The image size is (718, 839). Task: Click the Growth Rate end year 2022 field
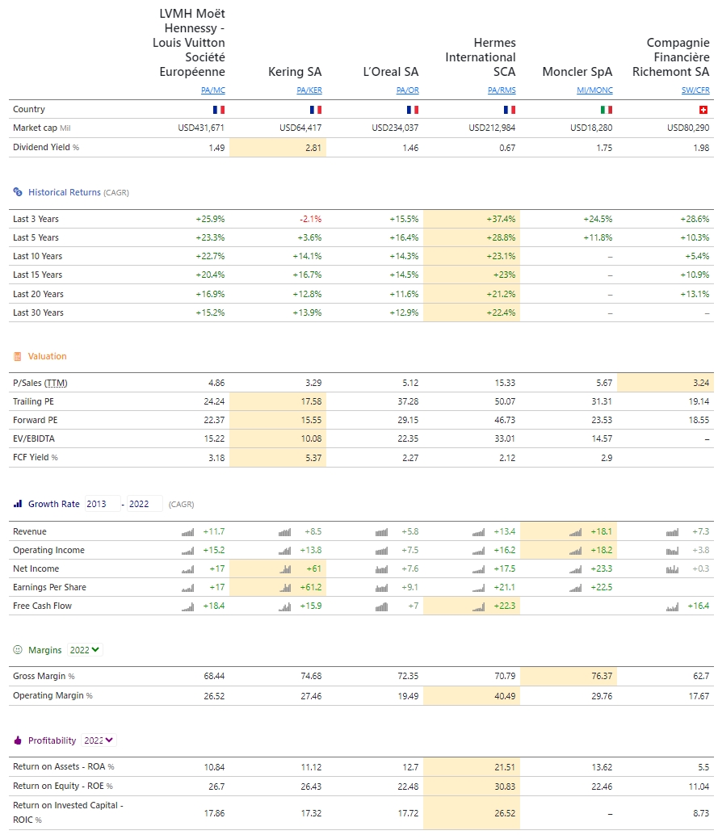click(145, 504)
